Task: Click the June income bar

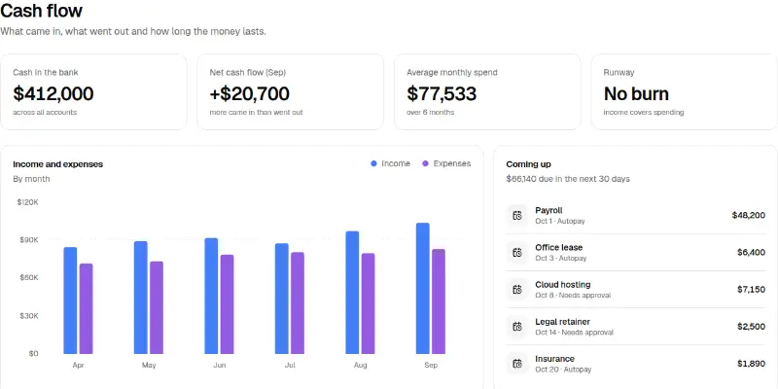Action: click(x=211, y=297)
